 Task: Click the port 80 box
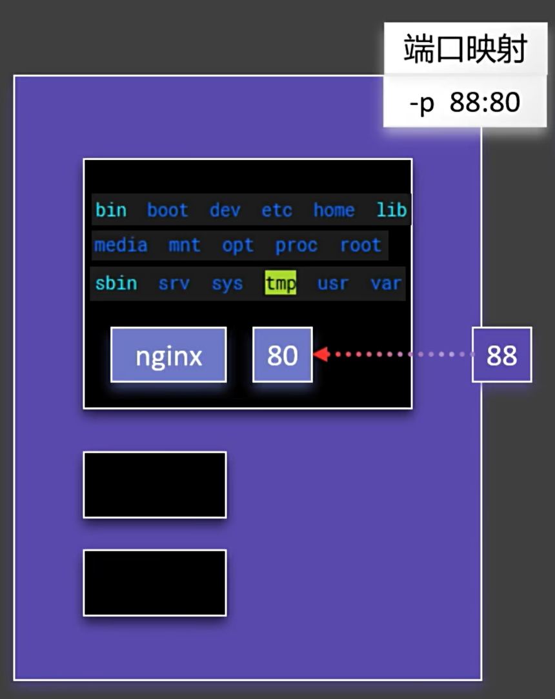[x=281, y=354]
